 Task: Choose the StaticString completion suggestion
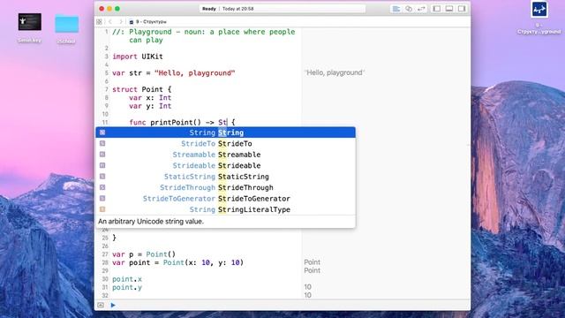(226, 177)
